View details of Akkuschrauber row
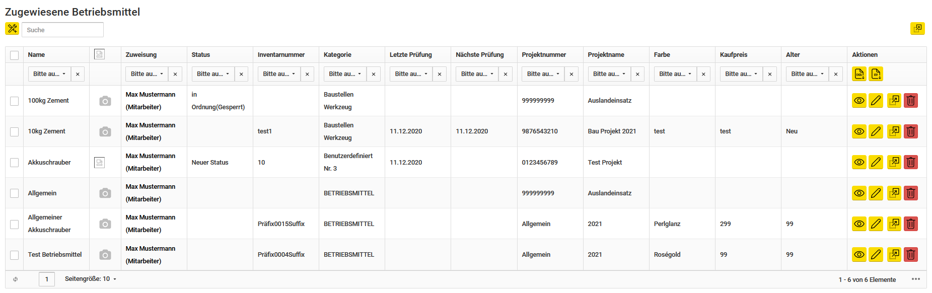 (859, 162)
